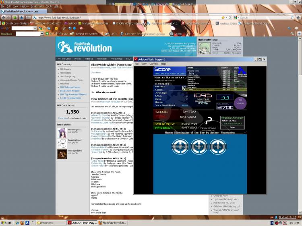Click the YouTube bookmark in bookmarks bar
The width and height of the screenshot is (302, 226).
(x=46, y=23)
